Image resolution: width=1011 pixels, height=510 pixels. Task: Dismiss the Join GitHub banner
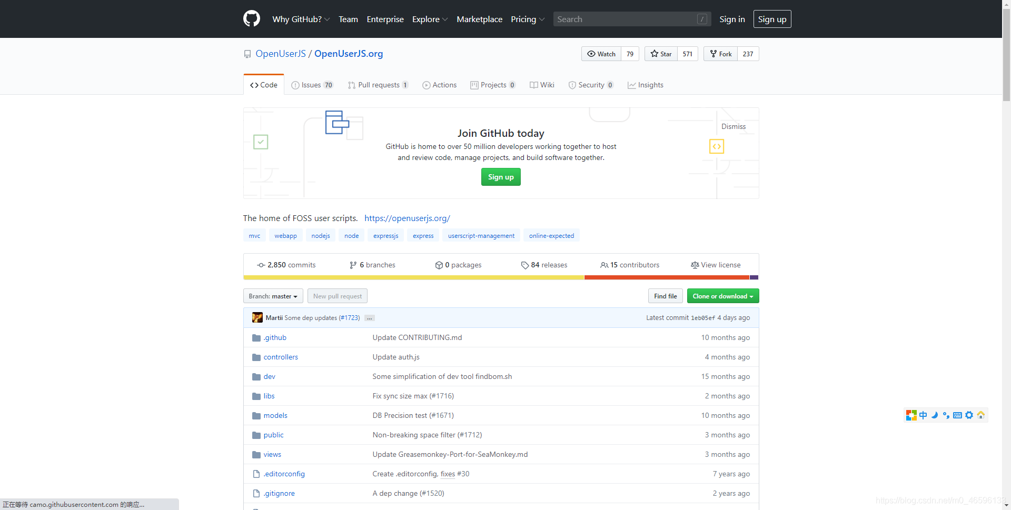tap(734, 126)
